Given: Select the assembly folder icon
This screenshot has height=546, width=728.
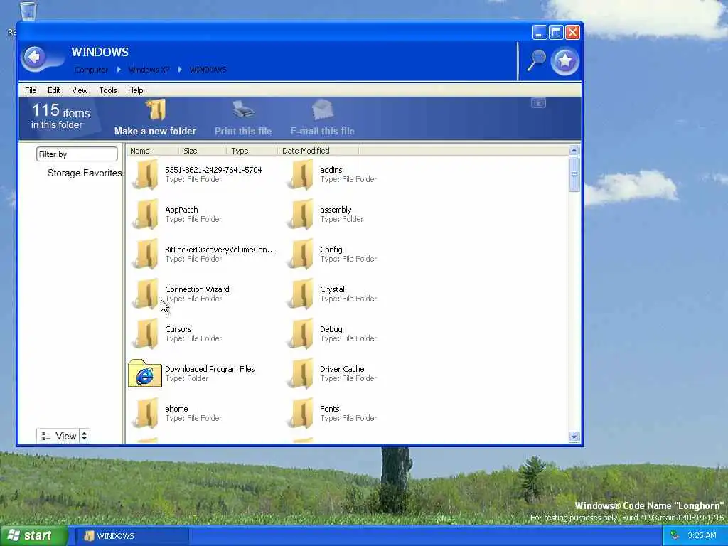Looking at the screenshot, I should click(301, 215).
